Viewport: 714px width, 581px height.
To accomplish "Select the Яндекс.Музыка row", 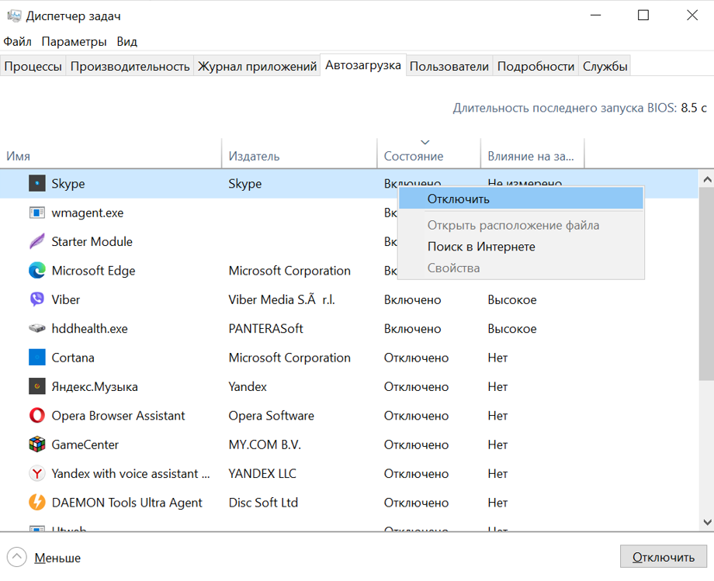I will point(348,386).
